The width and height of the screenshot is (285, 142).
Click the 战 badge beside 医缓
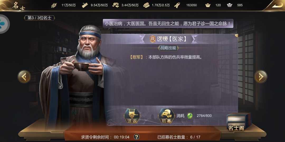(x=153, y=39)
